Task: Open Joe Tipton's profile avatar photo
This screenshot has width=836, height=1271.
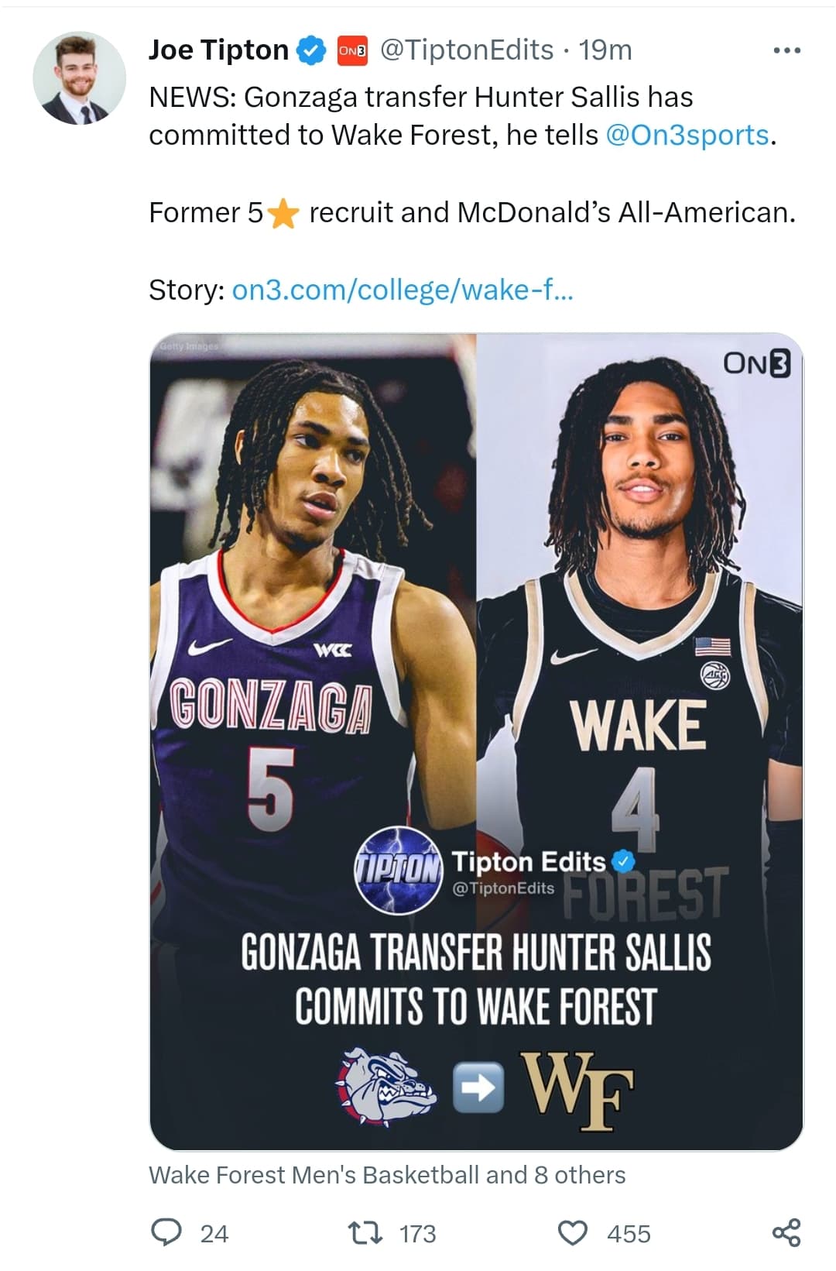Action: point(79,78)
